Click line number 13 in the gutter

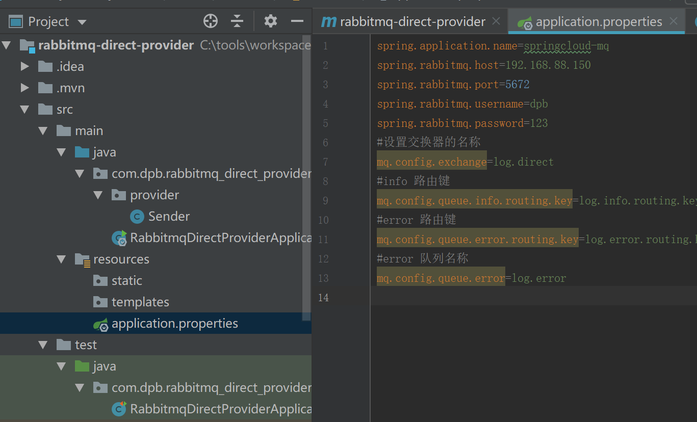point(322,278)
